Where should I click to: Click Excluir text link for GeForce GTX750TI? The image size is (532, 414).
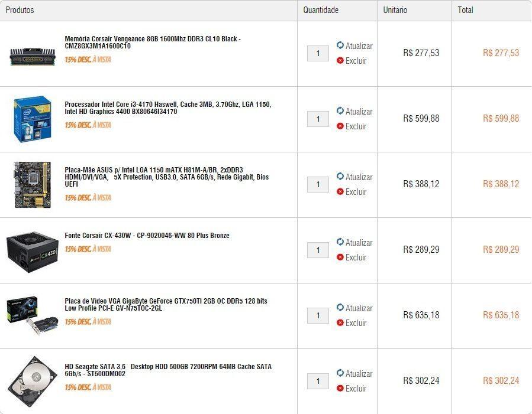tap(356, 323)
